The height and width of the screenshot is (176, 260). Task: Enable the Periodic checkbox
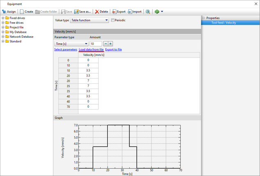[x=113, y=20]
